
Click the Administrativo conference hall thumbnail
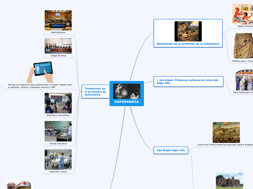click(58, 20)
